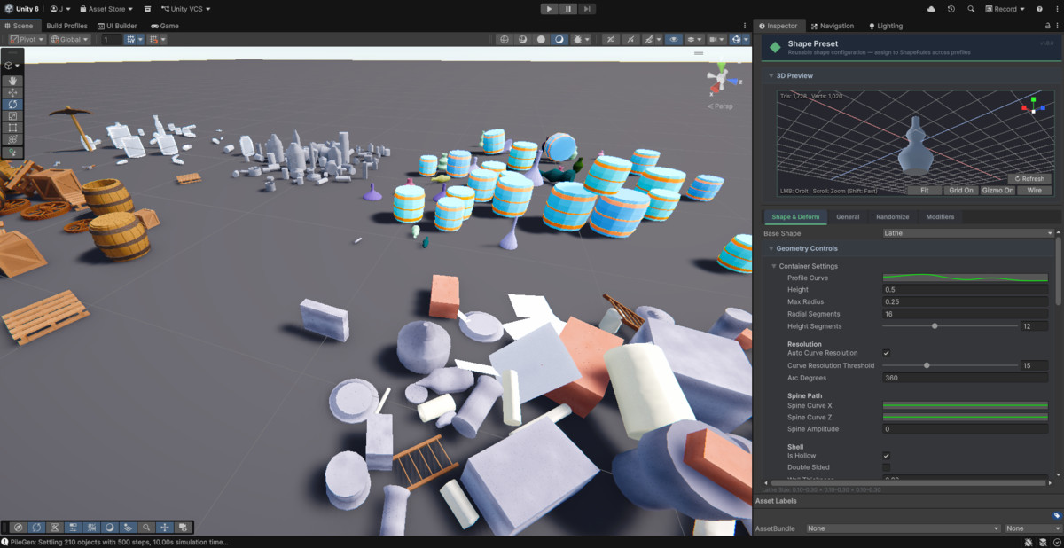
Task: Select the Move tool
Action: pos(13,92)
